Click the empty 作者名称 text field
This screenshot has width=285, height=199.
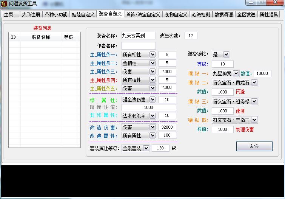[139, 46]
